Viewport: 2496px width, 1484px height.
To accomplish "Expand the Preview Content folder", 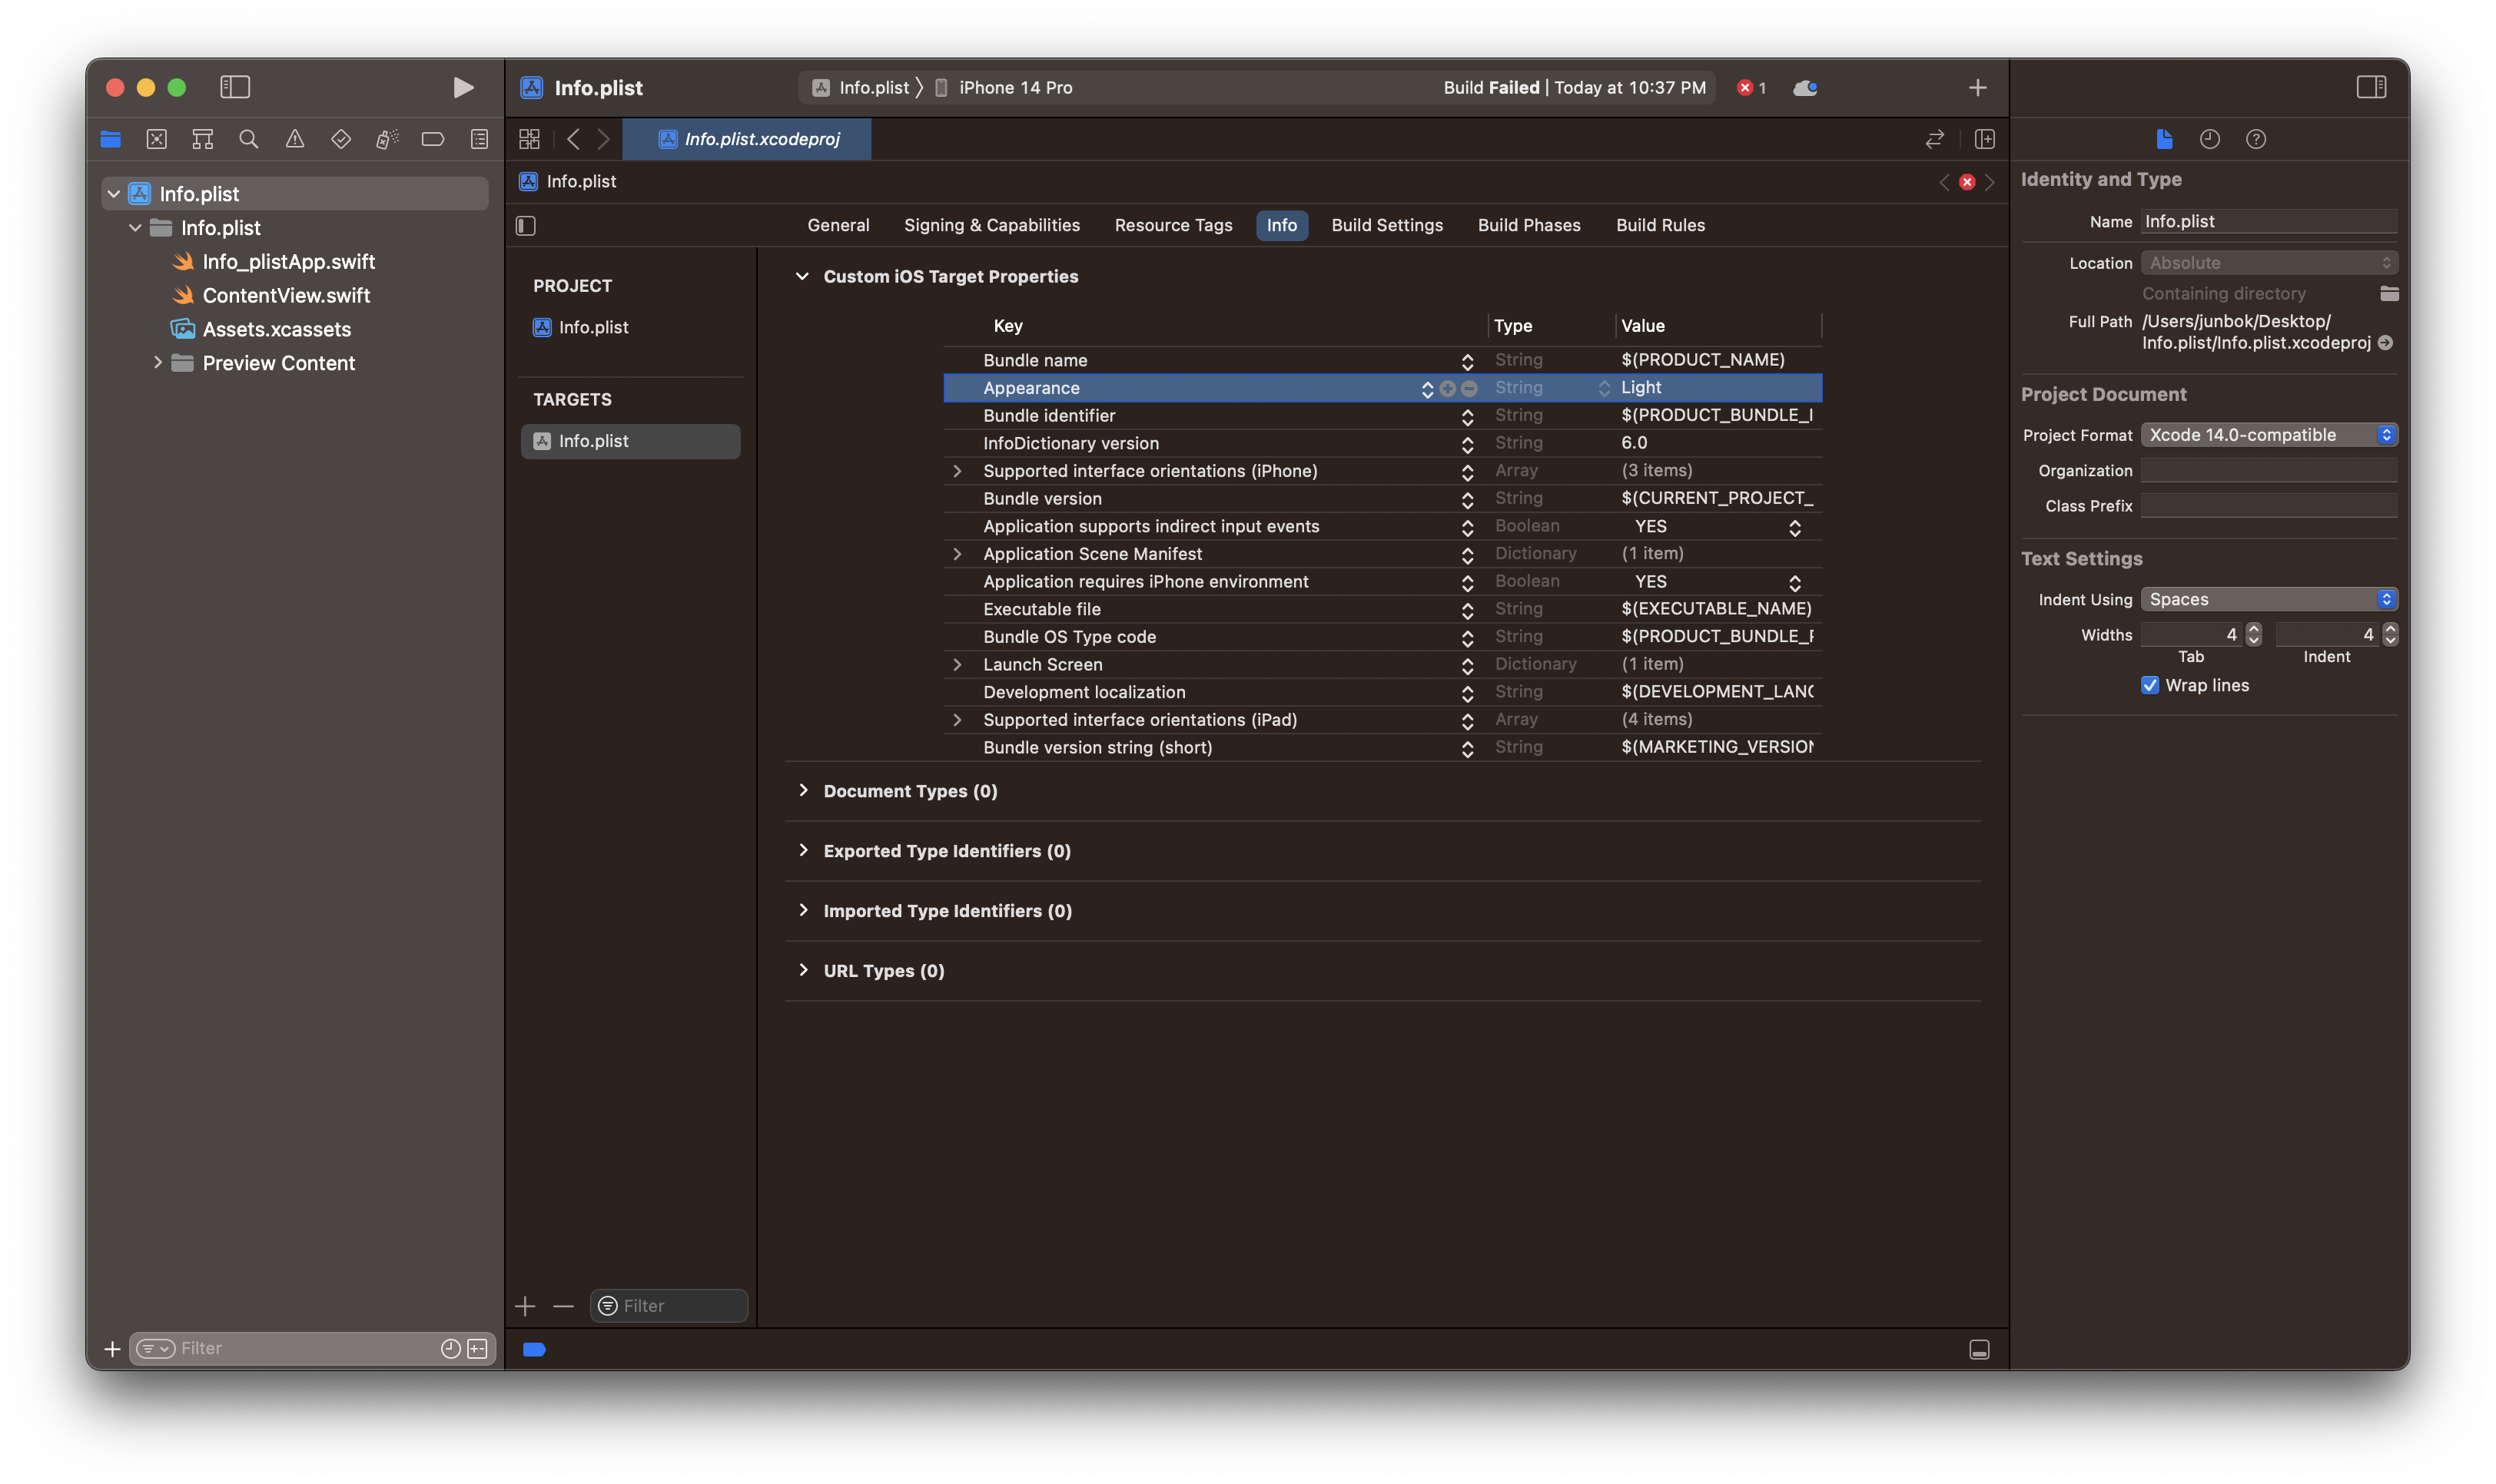I will coord(158,363).
